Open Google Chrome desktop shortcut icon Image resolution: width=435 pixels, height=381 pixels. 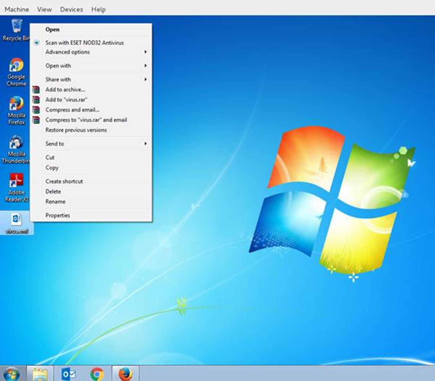[x=16, y=66]
